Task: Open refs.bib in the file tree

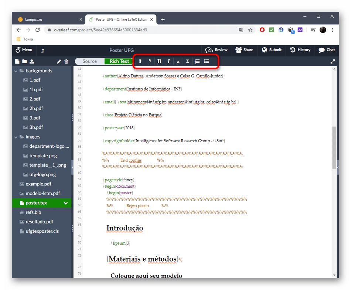Action: click(33, 212)
